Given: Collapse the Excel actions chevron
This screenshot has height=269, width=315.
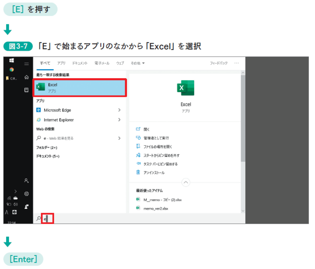Looking at the screenshot, I should tap(186, 182).
